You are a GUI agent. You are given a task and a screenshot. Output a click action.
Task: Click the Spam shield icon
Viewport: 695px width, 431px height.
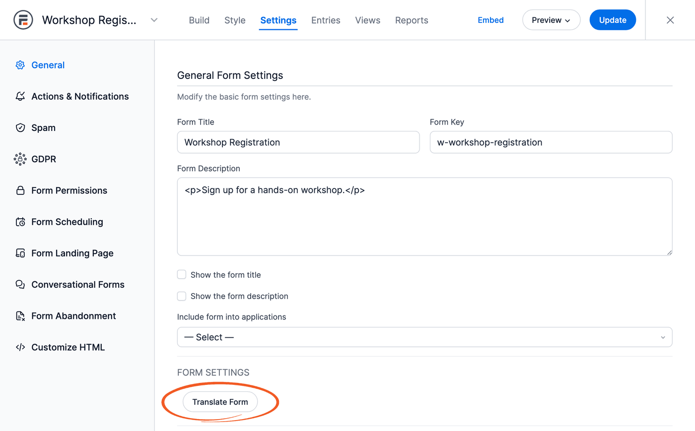(20, 127)
